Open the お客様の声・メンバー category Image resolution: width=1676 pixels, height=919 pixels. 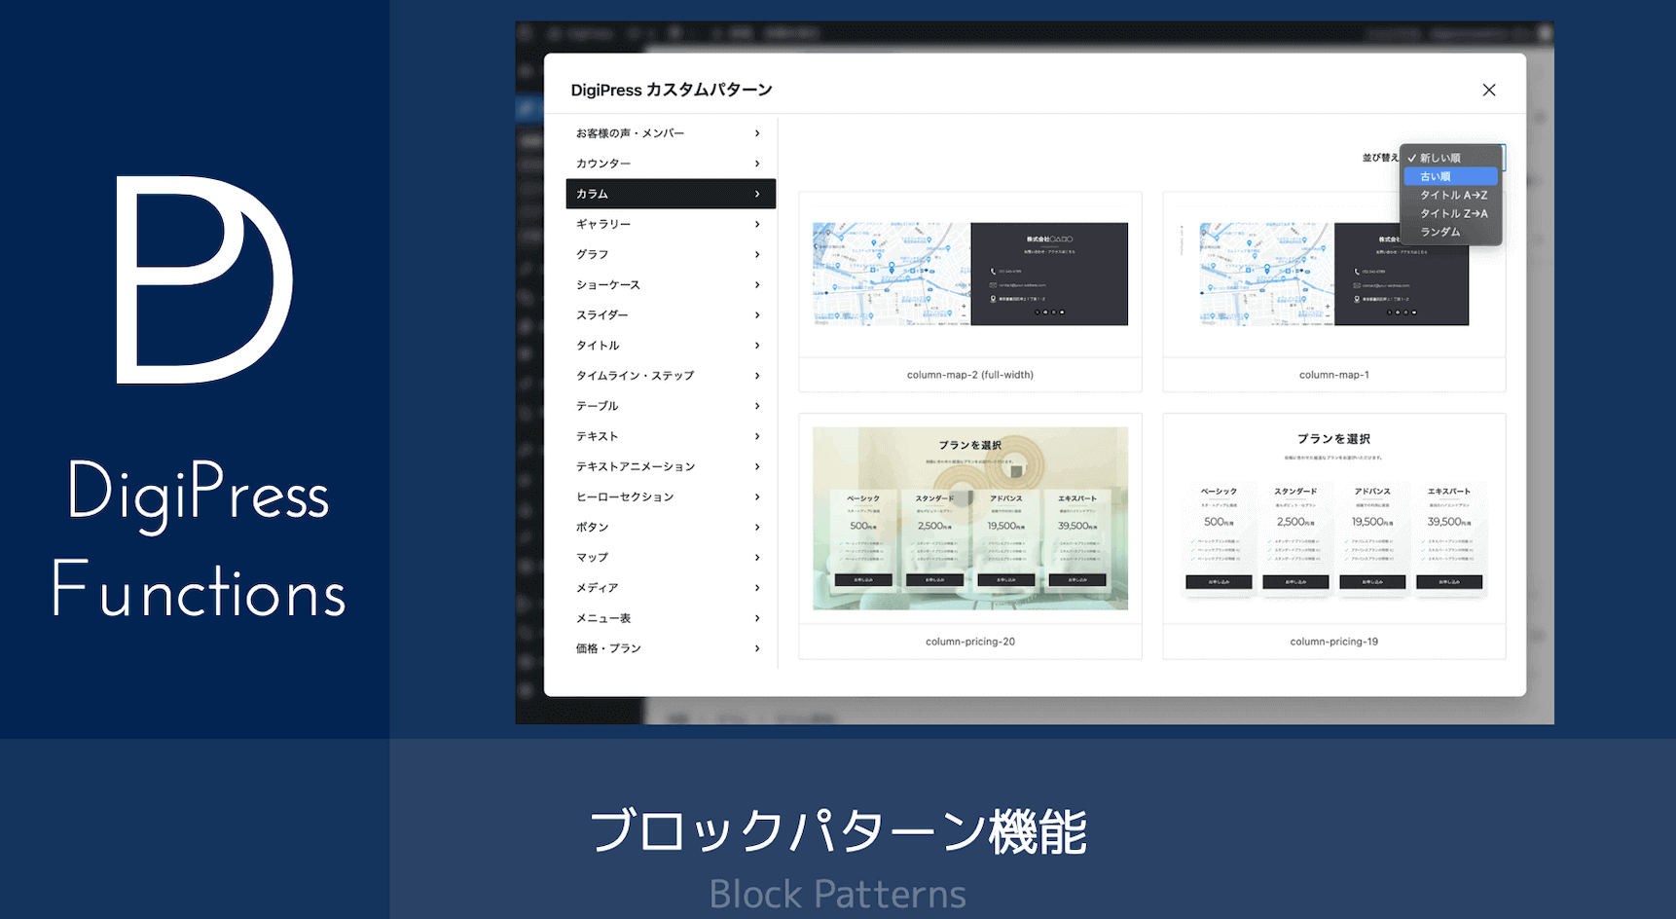[x=671, y=133]
